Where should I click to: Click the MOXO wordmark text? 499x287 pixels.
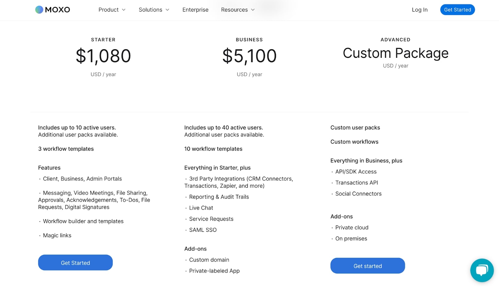tap(58, 10)
